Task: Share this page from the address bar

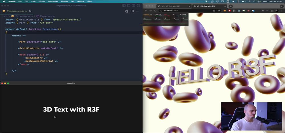Action: point(214,11)
